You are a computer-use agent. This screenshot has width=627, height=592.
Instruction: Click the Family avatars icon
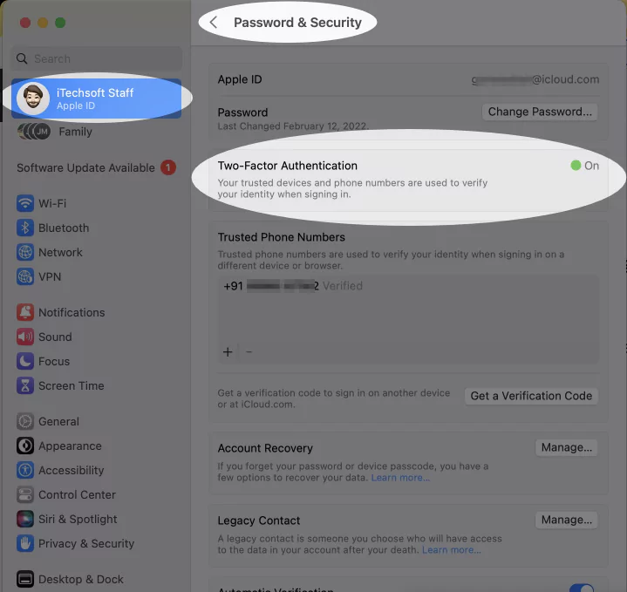[34, 132]
